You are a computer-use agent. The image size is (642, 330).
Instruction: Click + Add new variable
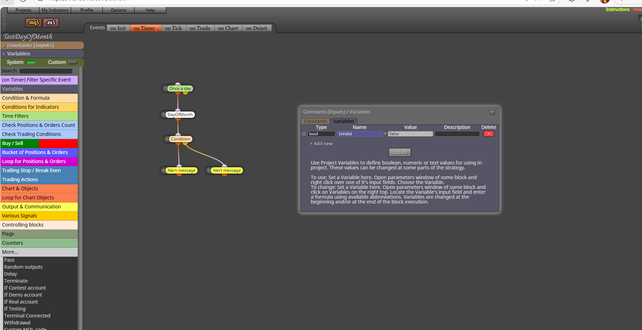321,144
